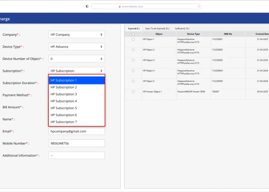Click the lock icon in the address bar
This screenshot has height=192, width=269.
120,7
